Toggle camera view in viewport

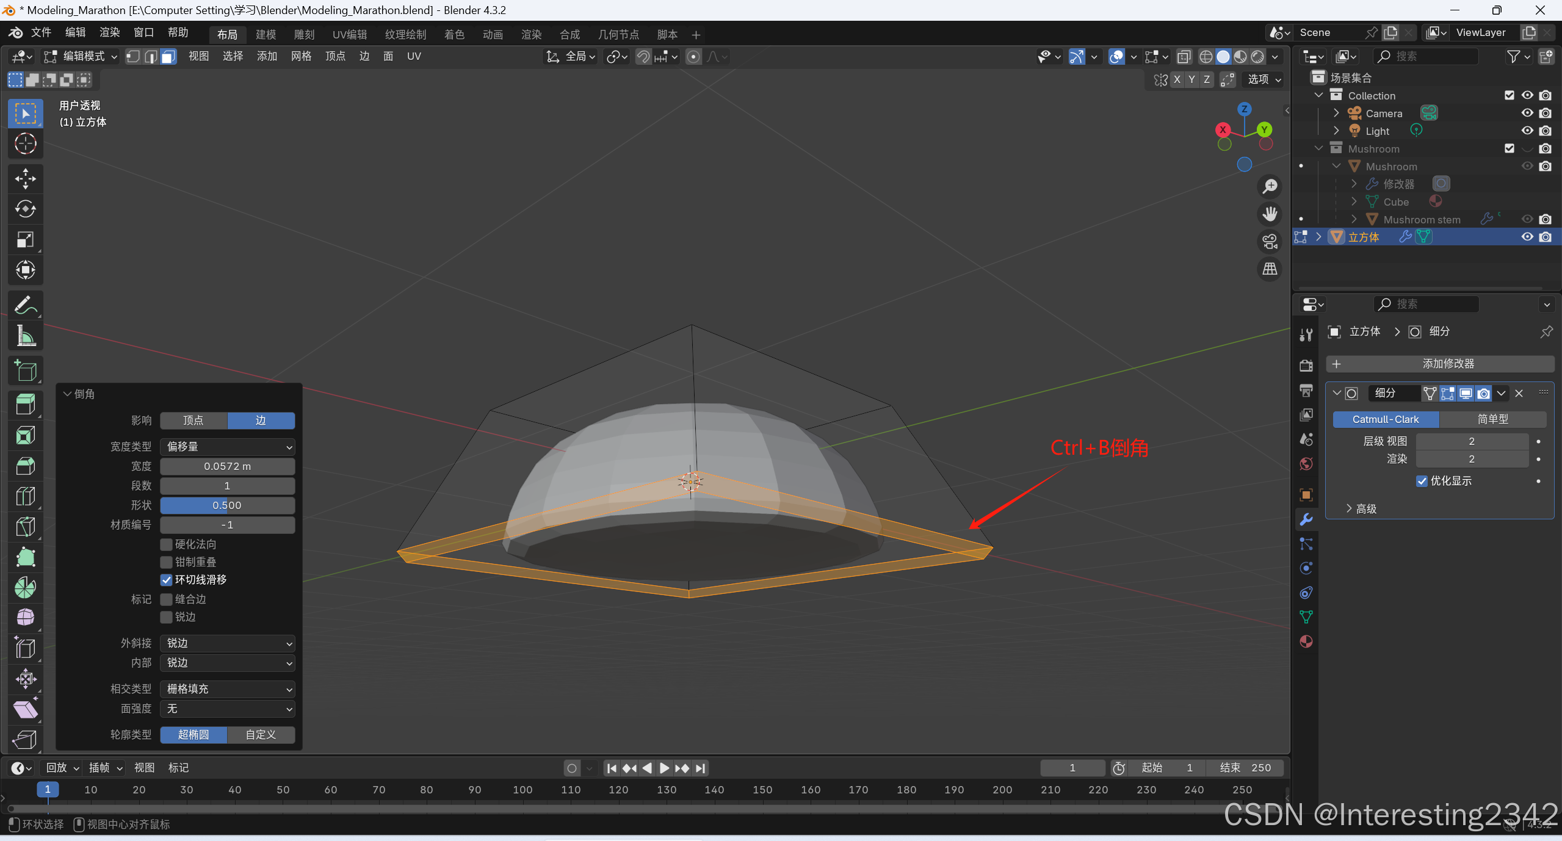tap(1270, 242)
